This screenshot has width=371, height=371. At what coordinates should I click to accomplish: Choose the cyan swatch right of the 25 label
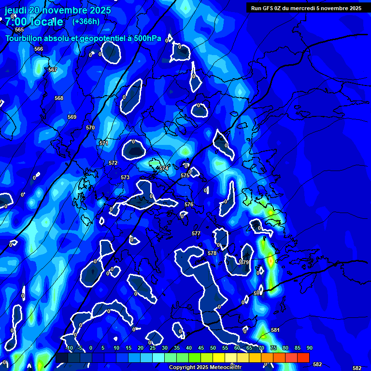pos(158,358)
